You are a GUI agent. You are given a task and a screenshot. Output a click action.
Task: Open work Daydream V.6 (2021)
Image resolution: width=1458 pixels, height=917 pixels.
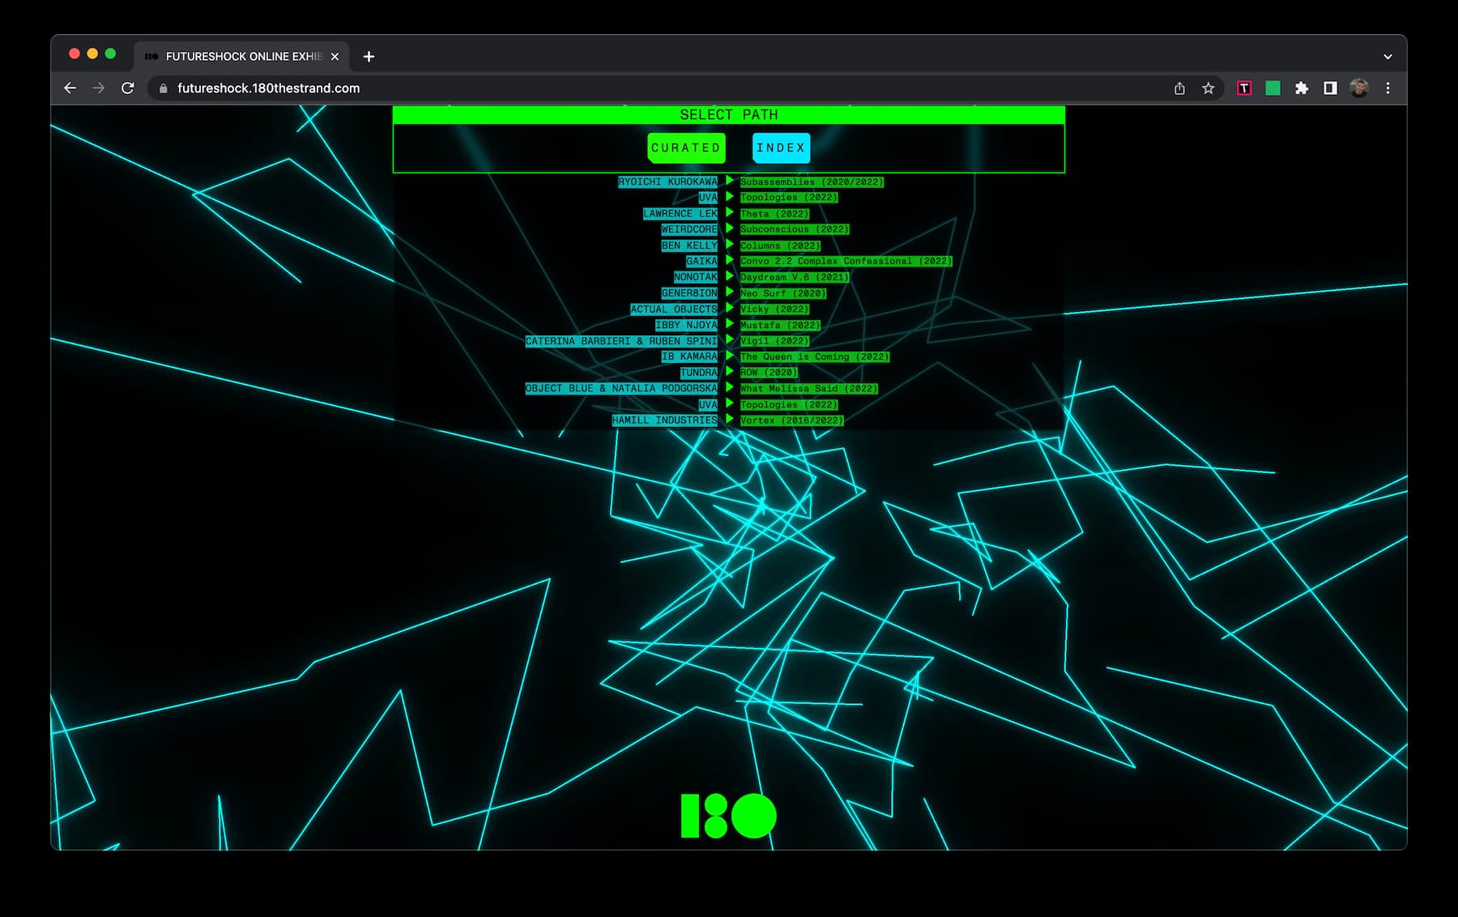[795, 277]
